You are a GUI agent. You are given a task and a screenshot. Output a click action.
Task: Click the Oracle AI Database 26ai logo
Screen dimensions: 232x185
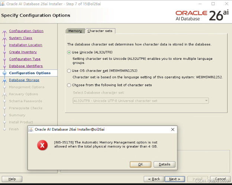click(202, 15)
